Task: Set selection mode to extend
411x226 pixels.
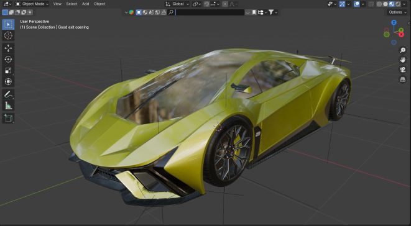Action: coord(11,12)
